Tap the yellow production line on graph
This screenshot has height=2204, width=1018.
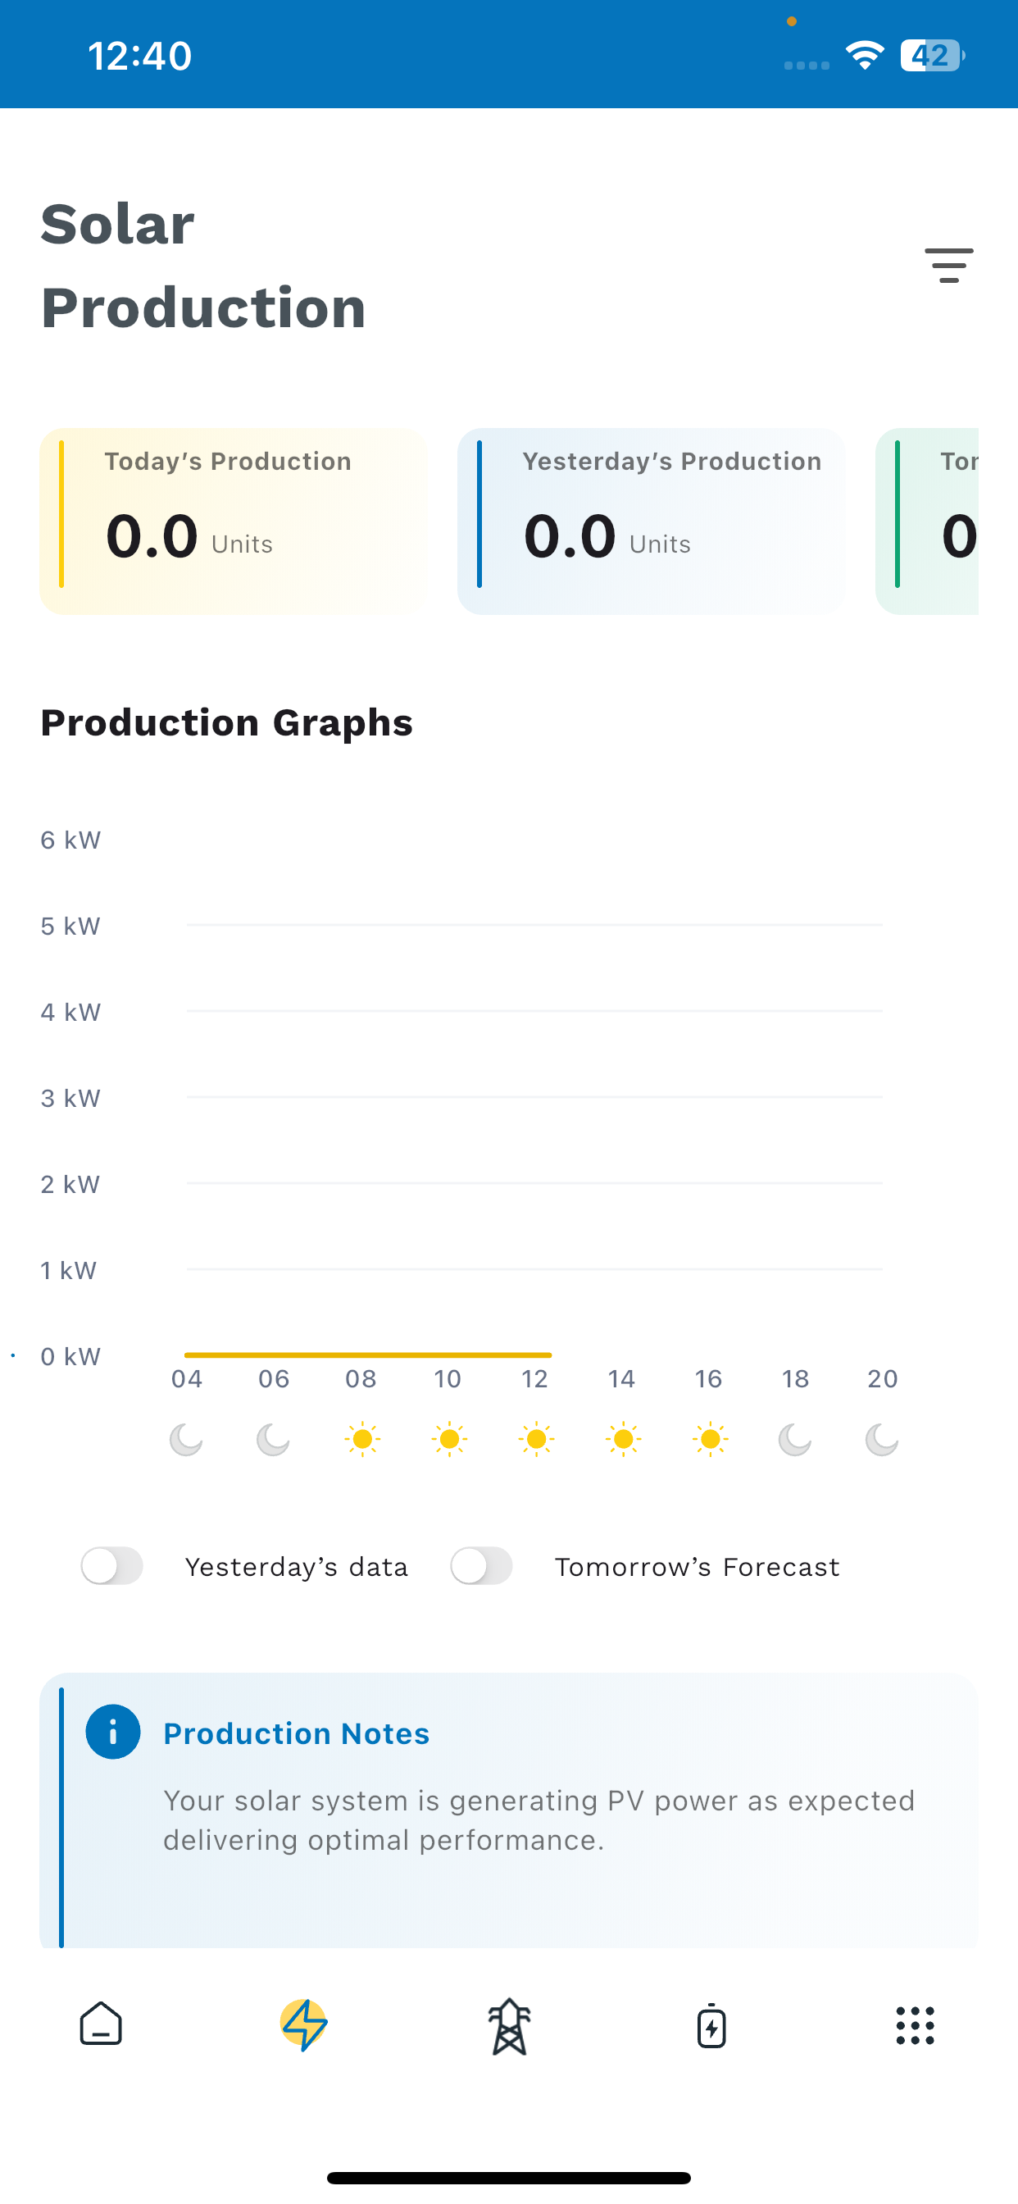(368, 1355)
